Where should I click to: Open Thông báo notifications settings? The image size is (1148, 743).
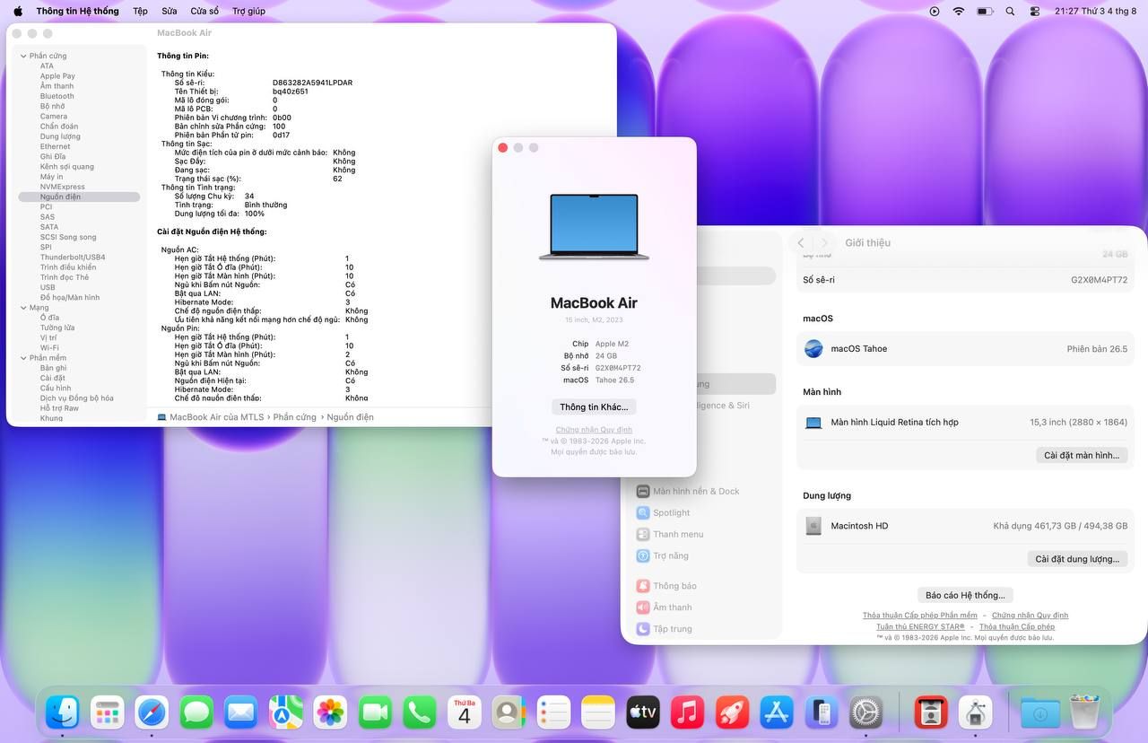click(x=665, y=586)
